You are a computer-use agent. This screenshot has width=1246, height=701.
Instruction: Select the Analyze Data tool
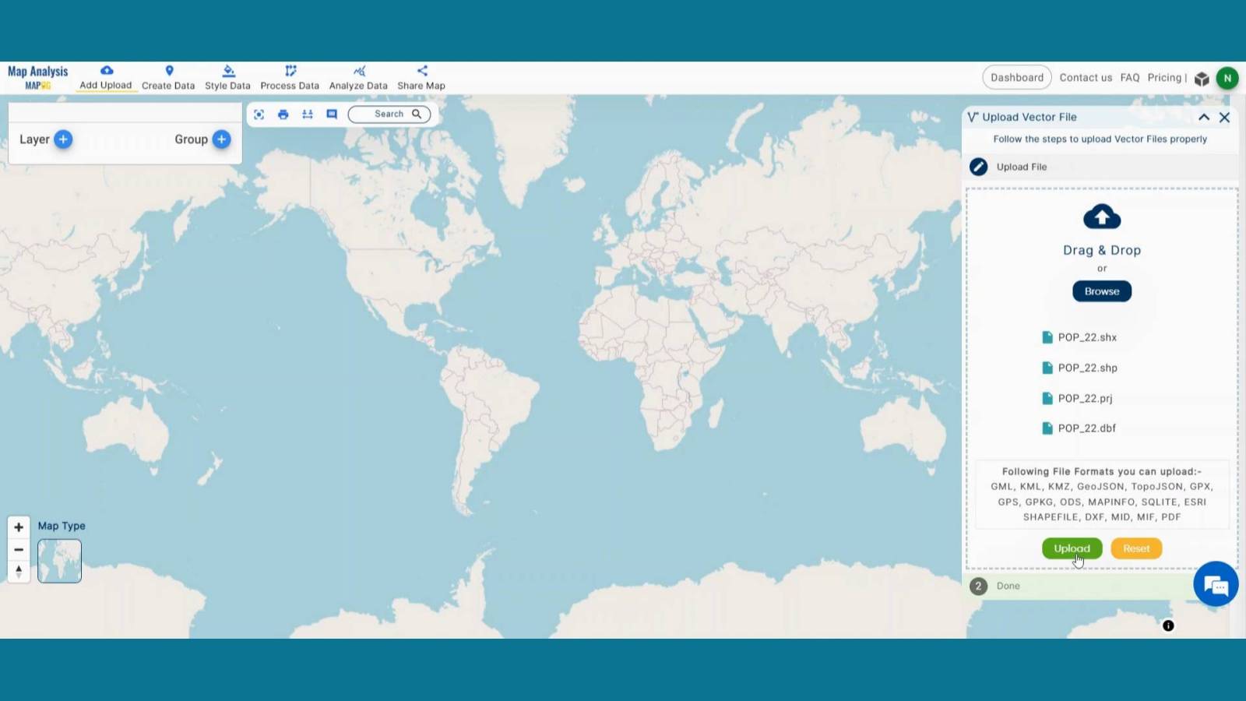357,76
